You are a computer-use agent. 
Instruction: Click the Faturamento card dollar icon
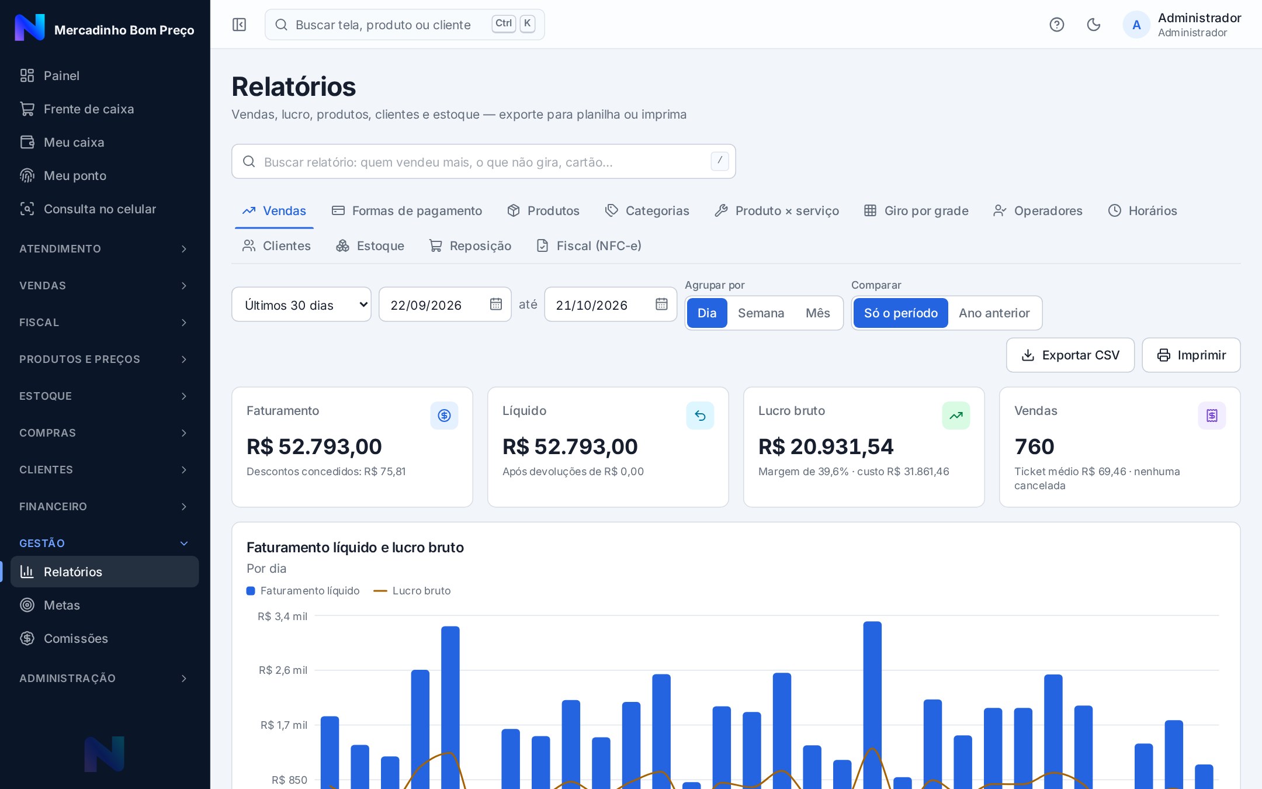click(x=444, y=416)
